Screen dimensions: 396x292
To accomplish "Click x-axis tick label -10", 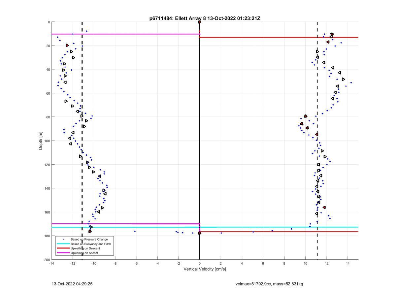I will coord(94,263).
